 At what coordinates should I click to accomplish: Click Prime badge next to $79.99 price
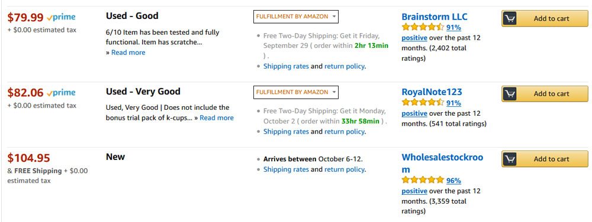[x=61, y=17]
